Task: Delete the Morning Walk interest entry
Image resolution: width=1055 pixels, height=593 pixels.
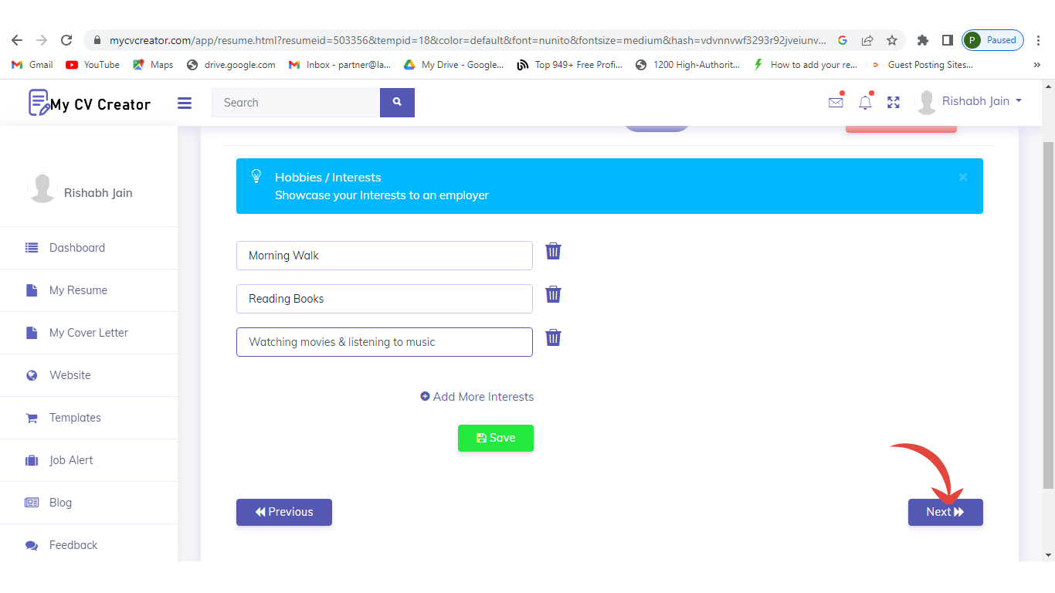Action: [x=553, y=251]
